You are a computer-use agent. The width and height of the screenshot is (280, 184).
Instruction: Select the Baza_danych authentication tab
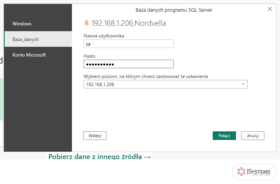pos(38,39)
